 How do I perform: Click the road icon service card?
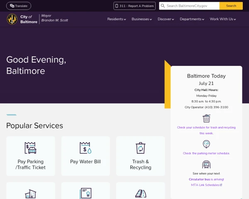tap(141, 194)
